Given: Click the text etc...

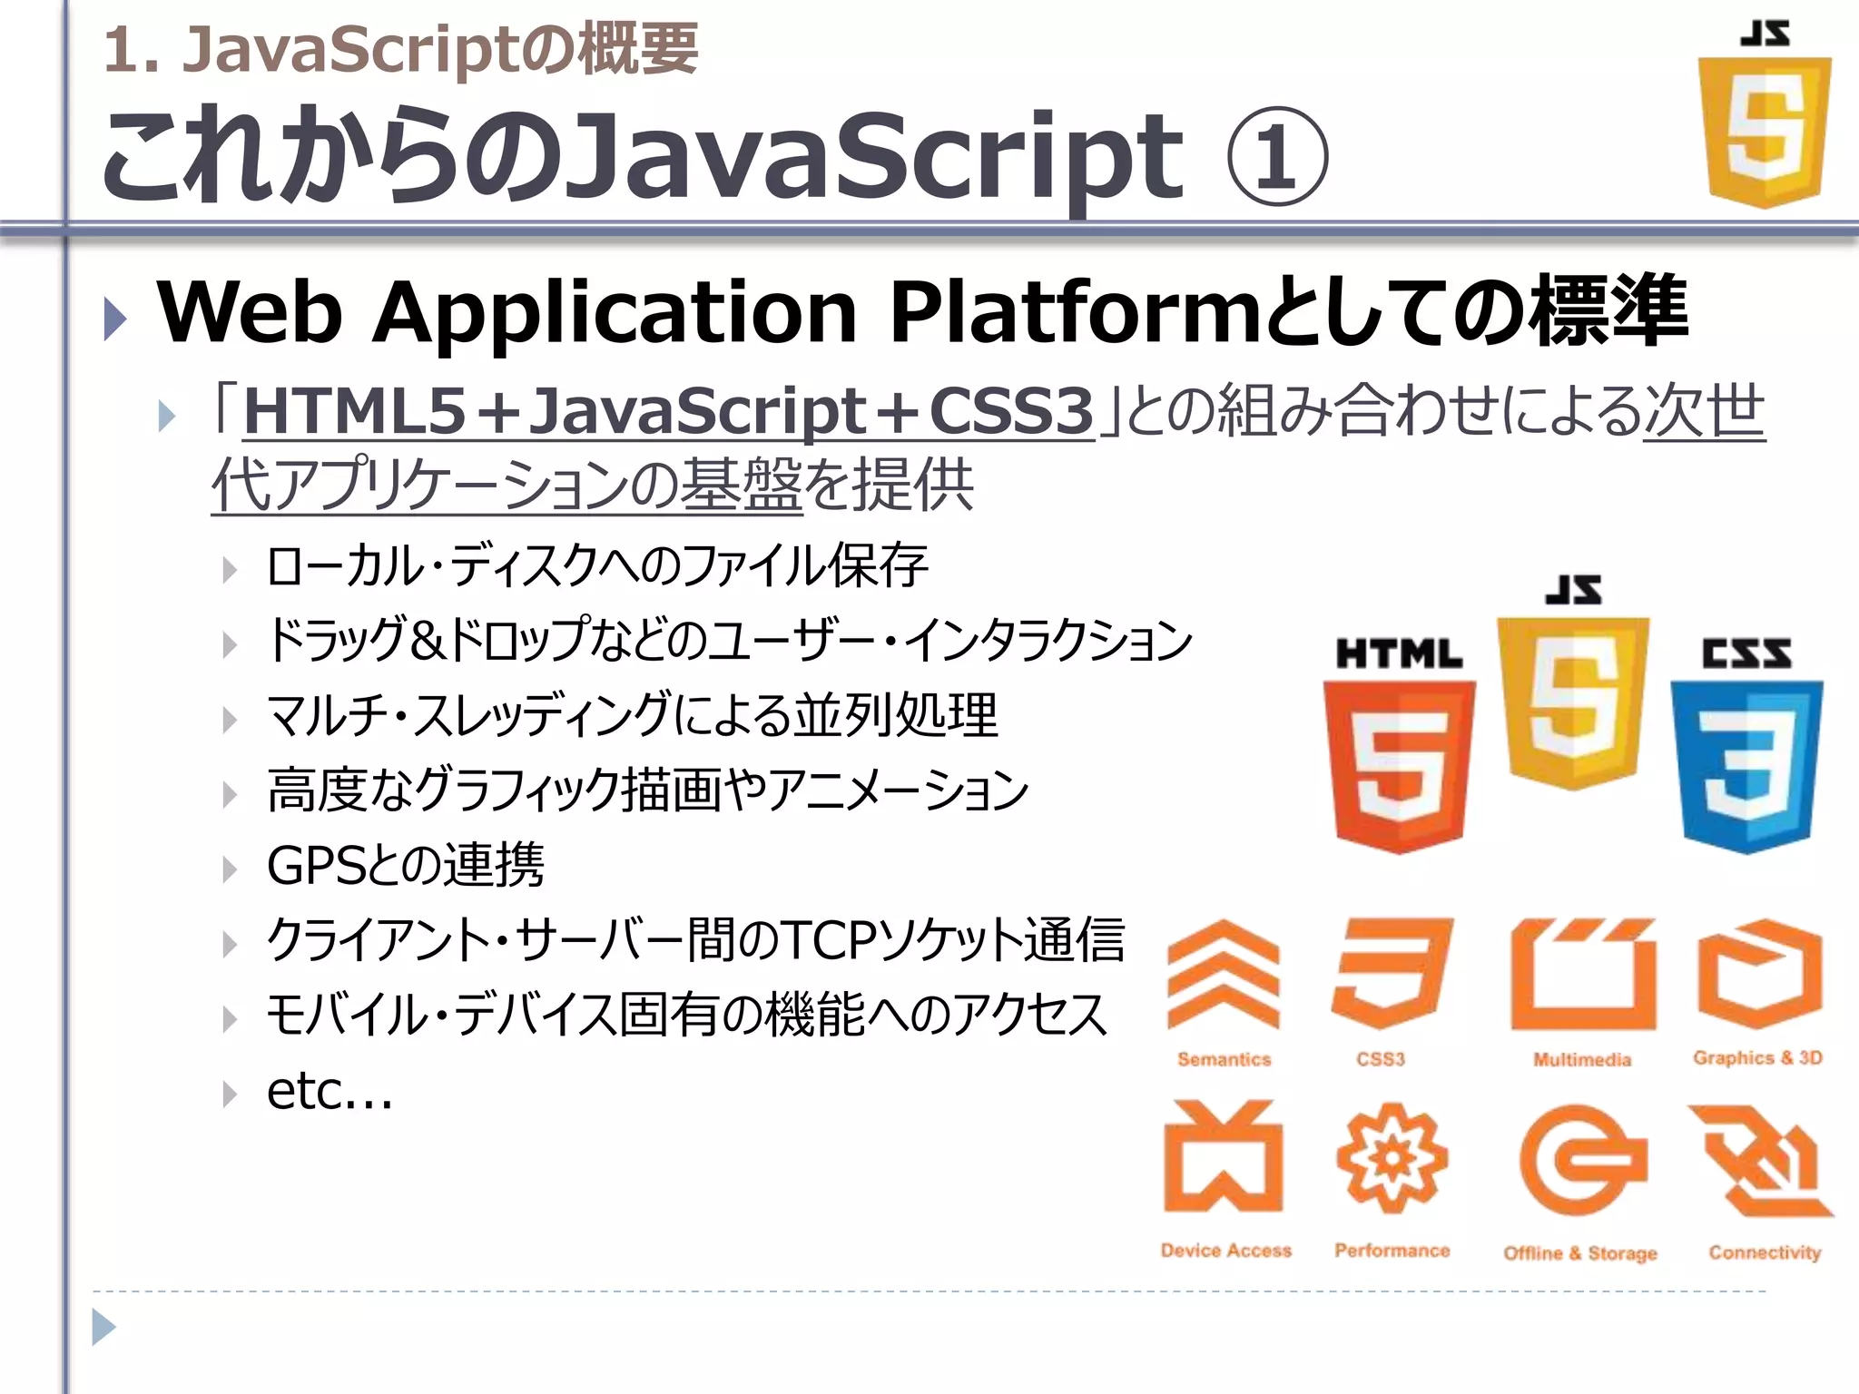Looking at the screenshot, I should (330, 1091).
